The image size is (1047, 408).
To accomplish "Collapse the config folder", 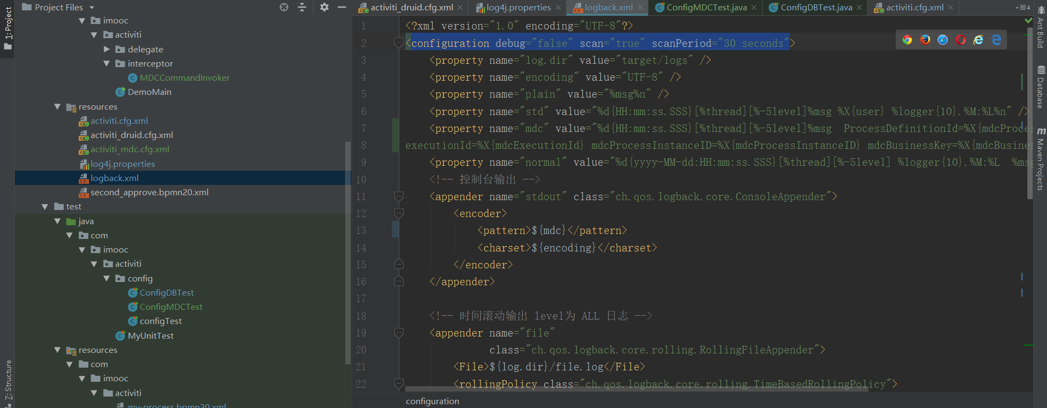I will click(107, 278).
